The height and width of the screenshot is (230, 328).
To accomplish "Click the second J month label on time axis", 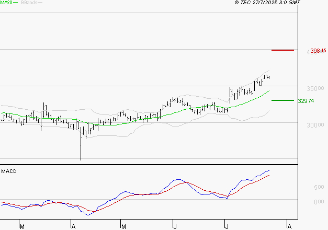I will [x=227, y=227].
